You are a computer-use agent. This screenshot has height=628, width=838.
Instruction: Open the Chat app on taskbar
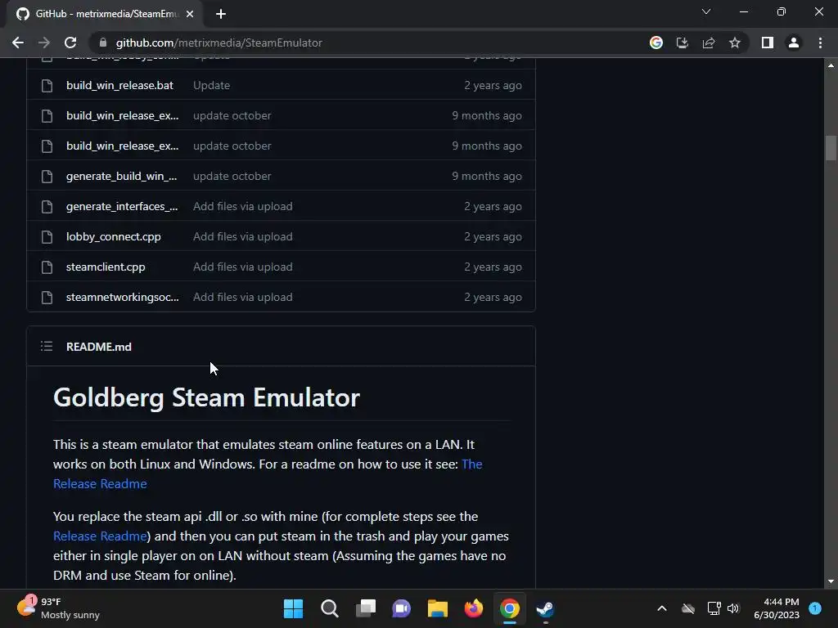point(401,608)
